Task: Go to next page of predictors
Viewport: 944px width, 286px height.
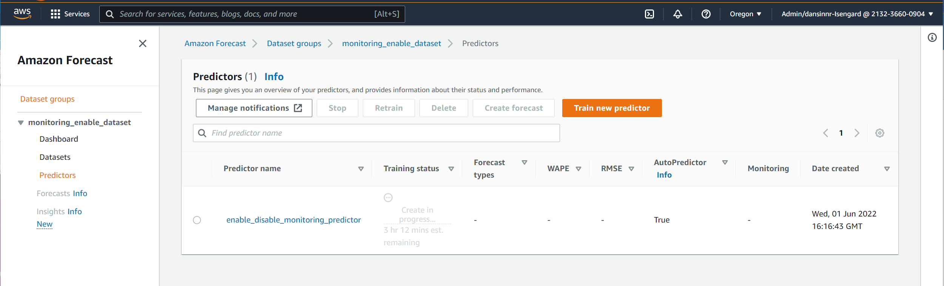Action: tap(857, 133)
